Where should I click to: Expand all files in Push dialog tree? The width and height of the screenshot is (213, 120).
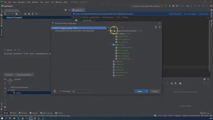(x=156, y=27)
